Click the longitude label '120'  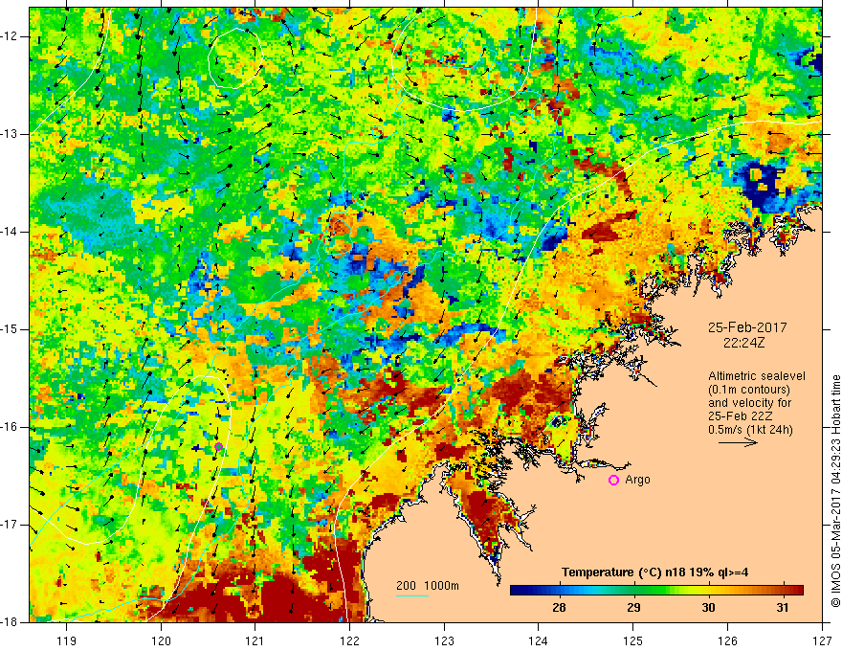[161, 640]
